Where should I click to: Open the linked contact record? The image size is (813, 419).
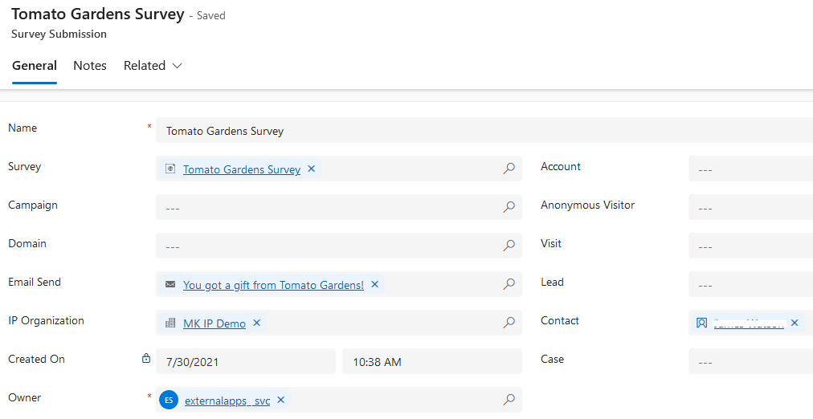[749, 323]
